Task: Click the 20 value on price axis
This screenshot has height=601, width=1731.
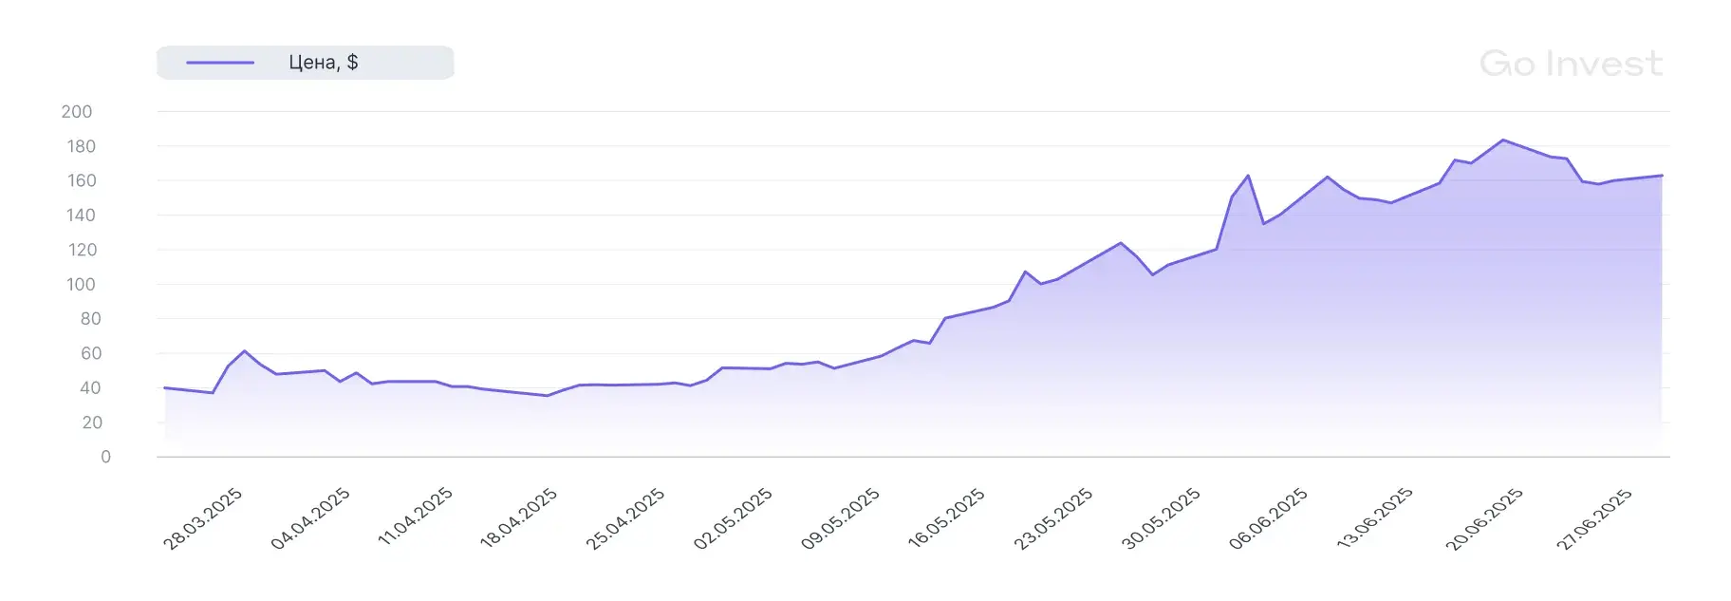Action: click(92, 423)
